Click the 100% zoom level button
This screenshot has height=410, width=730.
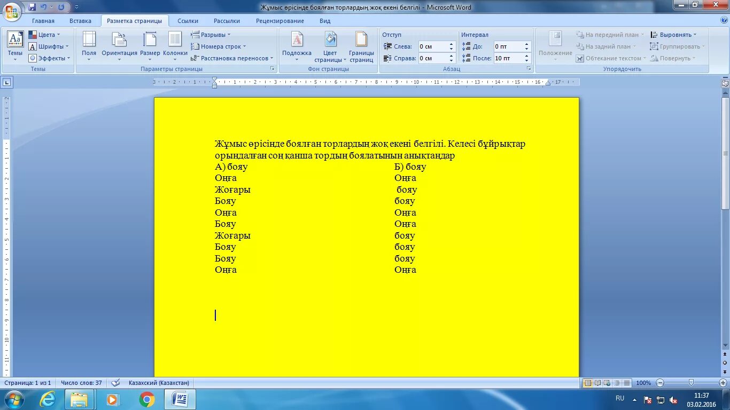[643, 383]
